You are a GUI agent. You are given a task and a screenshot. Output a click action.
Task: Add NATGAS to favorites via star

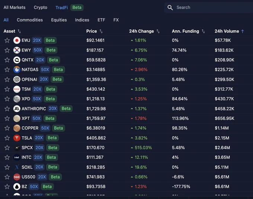(7, 70)
